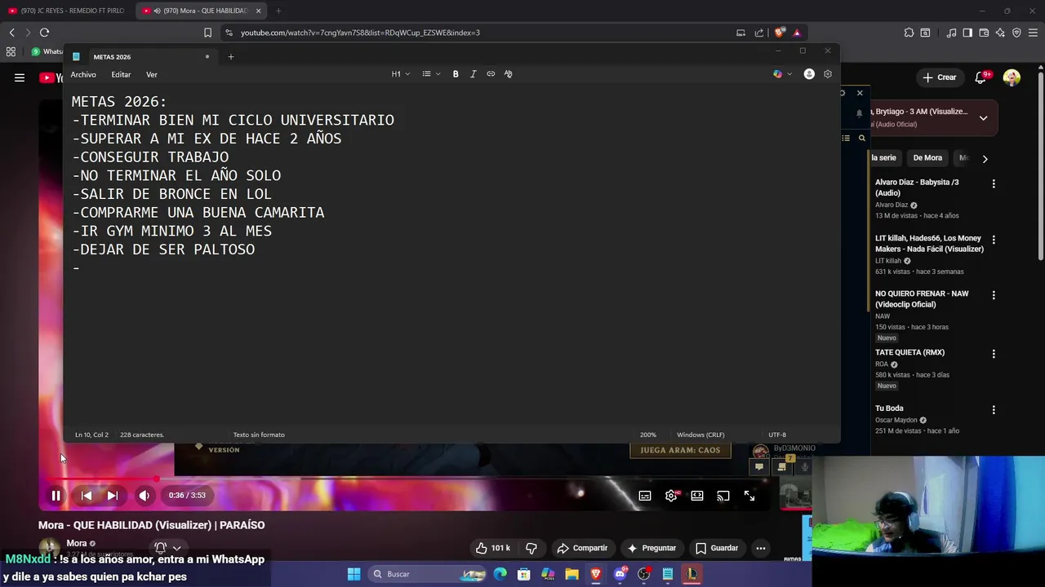Open YouTube notifications bell

click(x=982, y=77)
